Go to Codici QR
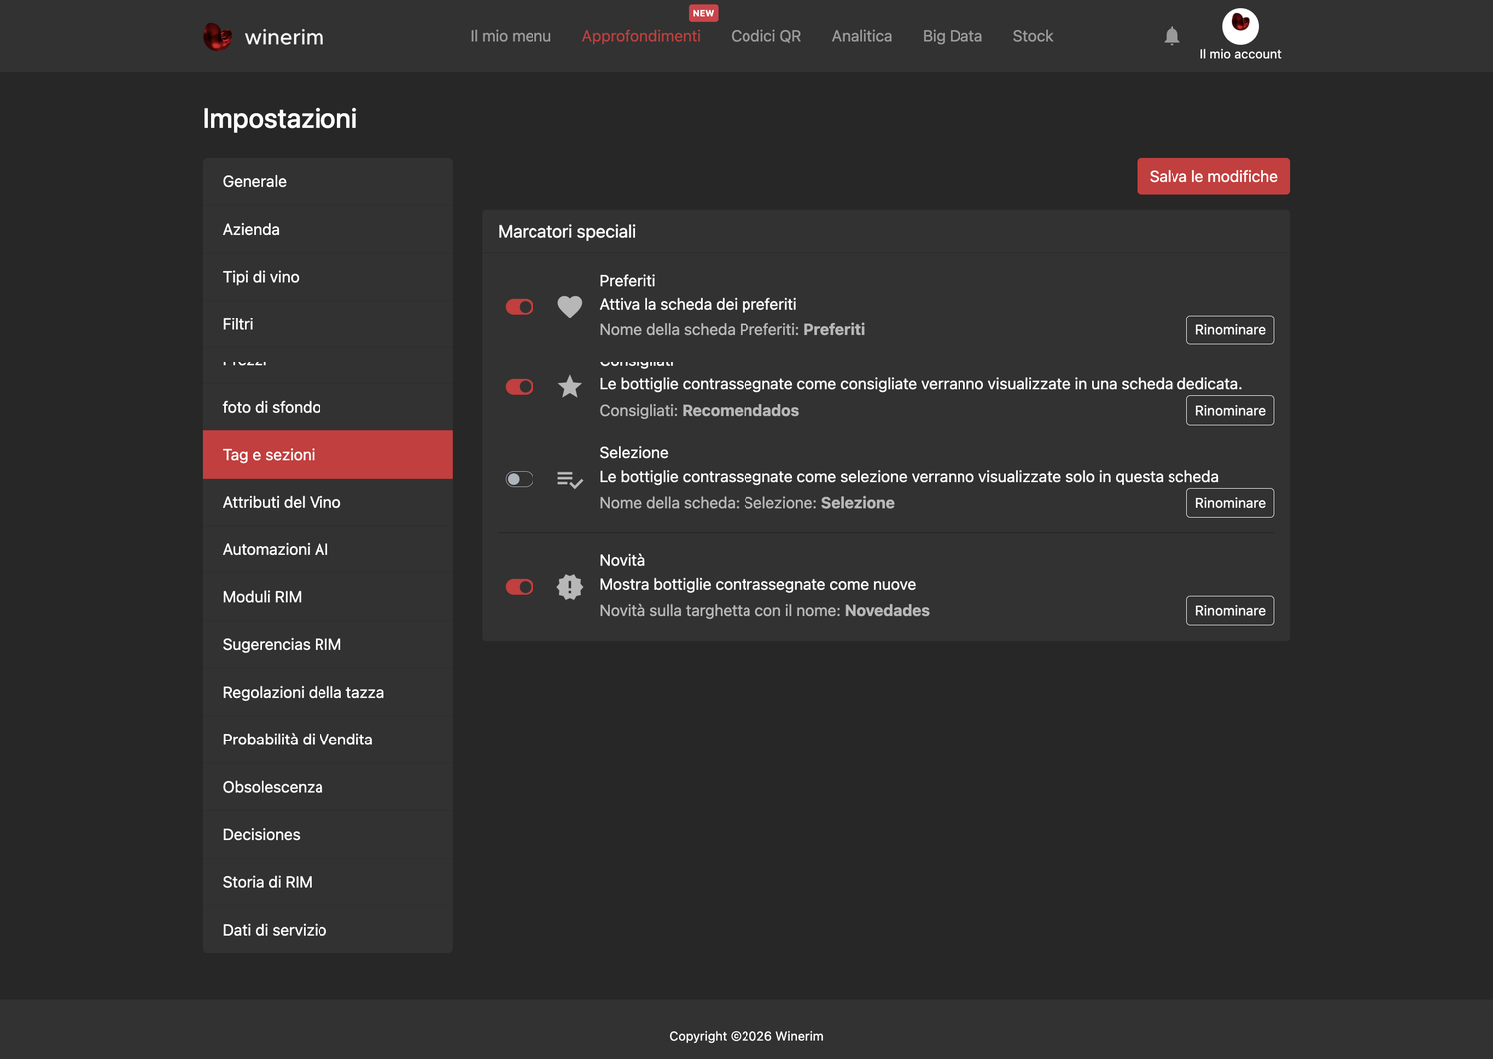This screenshot has height=1059, width=1493. coord(765,36)
